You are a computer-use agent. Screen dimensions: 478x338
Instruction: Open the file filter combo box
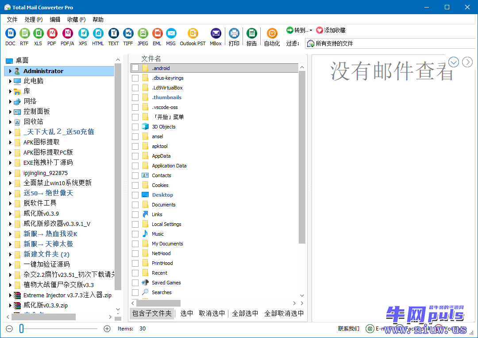coord(390,43)
